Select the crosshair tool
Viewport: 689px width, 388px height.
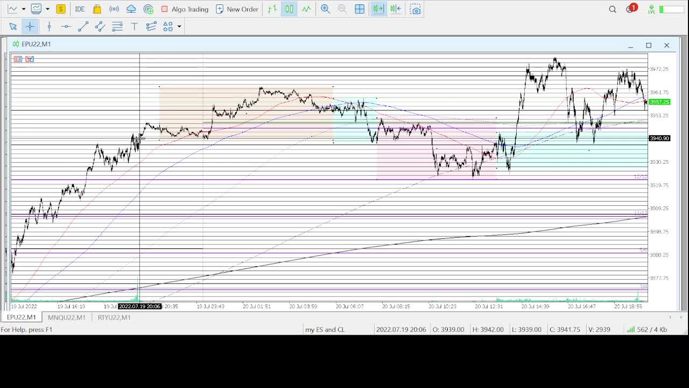[x=30, y=26]
